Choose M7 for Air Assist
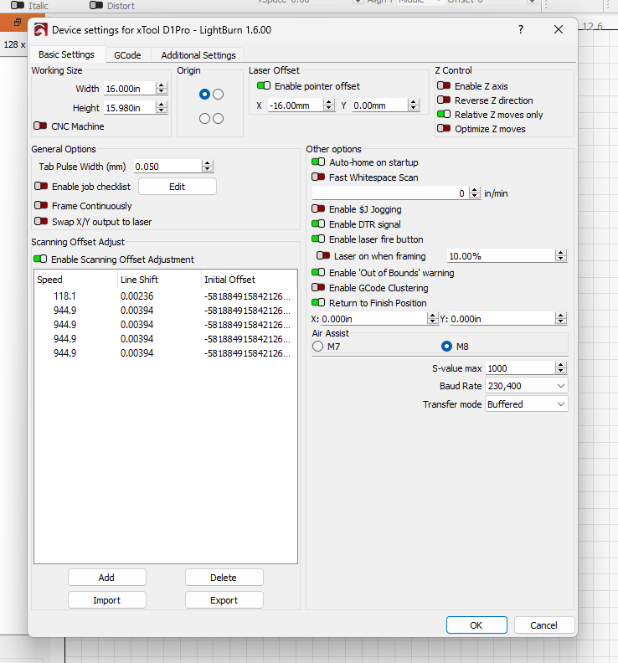The height and width of the screenshot is (663, 618). (317, 347)
